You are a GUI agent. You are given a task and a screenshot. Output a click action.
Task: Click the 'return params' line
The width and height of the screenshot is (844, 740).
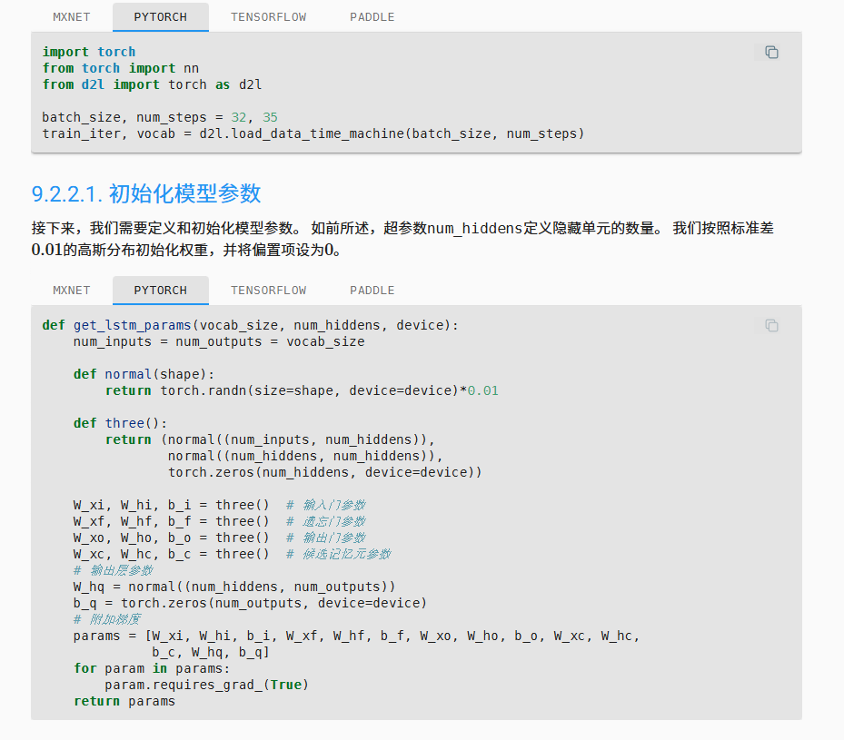(124, 701)
